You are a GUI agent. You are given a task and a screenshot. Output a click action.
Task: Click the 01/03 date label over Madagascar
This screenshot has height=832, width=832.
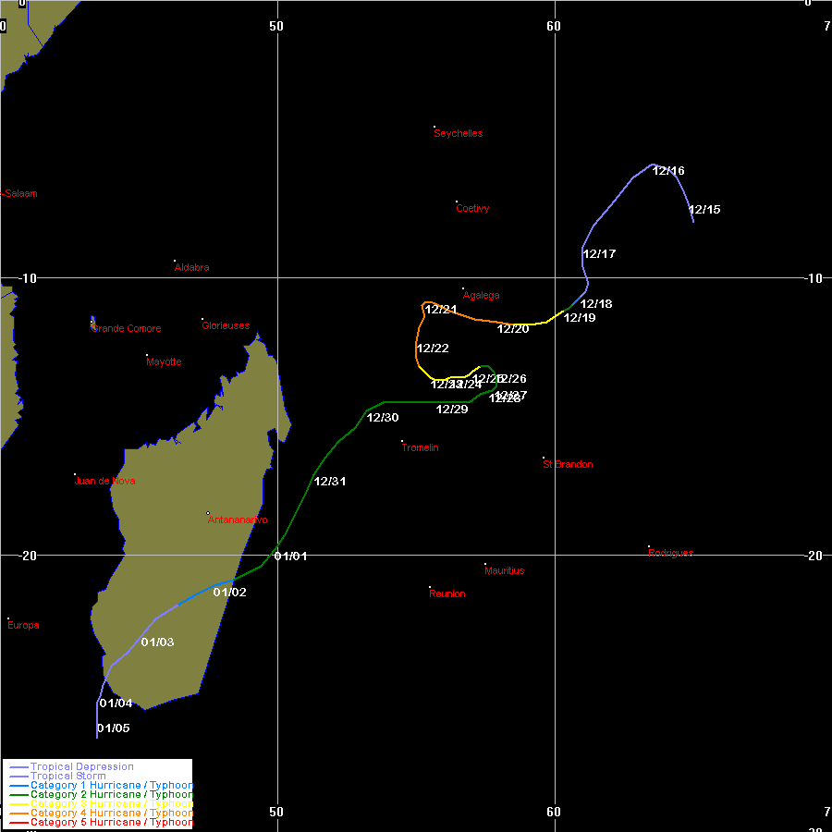157,642
